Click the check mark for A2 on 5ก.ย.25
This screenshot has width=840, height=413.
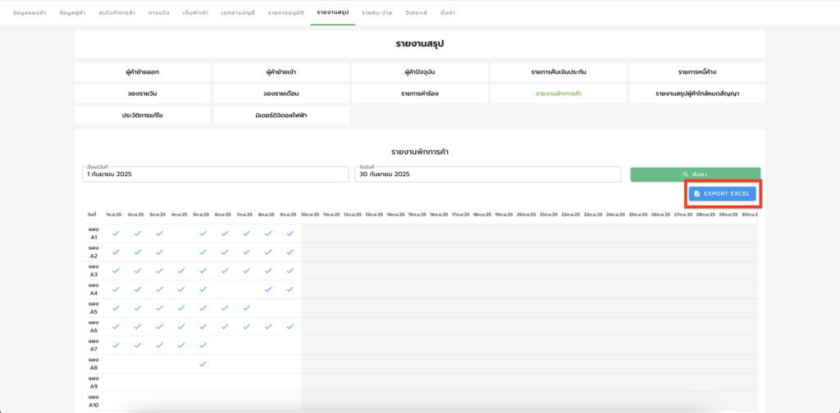coord(203,252)
